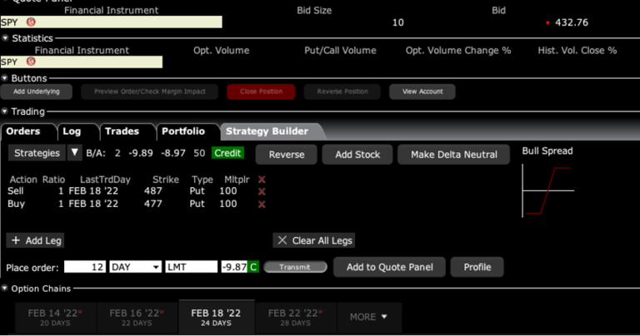Image resolution: width=640 pixels, height=336 pixels.
Task: Click the Bull Spread payoff diagram
Action: pyautogui.click(x=547, y=190)
